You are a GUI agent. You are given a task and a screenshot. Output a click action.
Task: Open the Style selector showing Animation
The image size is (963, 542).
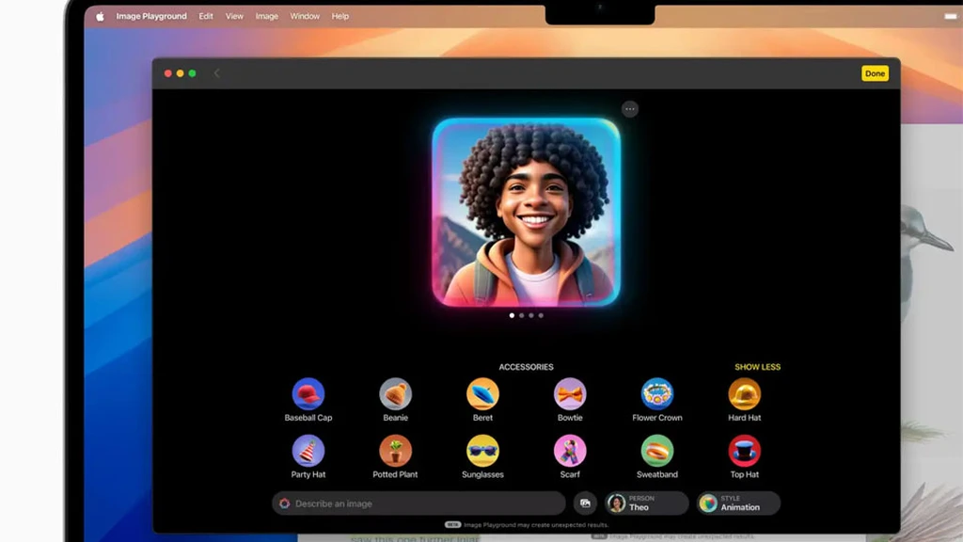(x=738, y=503)
